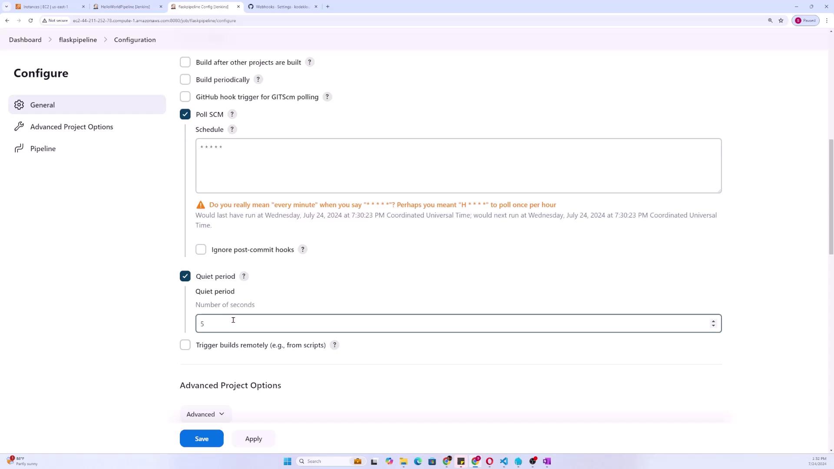Open help for Build periodically

258,79
